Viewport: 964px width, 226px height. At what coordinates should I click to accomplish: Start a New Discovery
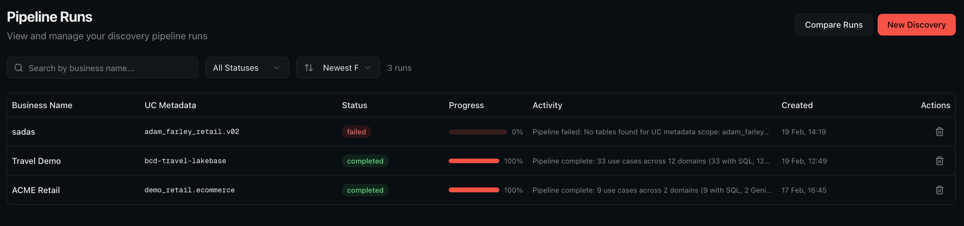point(916,25)
